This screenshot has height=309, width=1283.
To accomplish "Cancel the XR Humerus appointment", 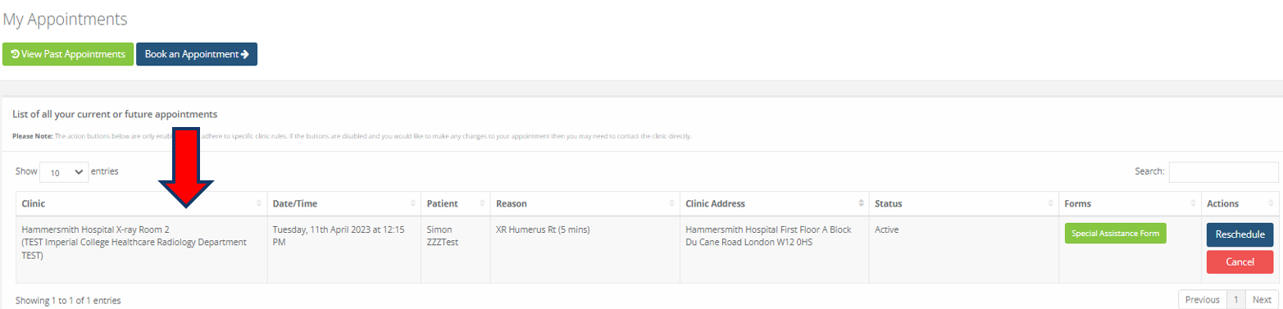I will (1240, 261).
